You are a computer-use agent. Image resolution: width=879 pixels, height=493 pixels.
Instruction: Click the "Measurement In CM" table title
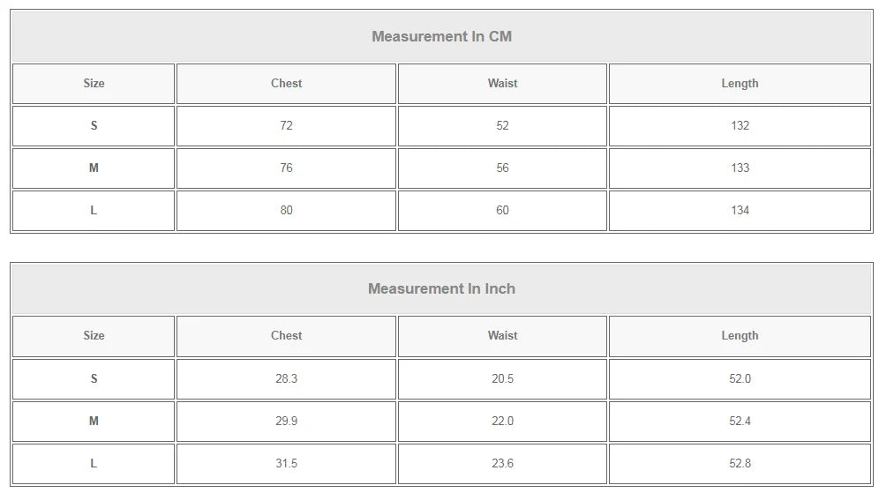(441, 37)
